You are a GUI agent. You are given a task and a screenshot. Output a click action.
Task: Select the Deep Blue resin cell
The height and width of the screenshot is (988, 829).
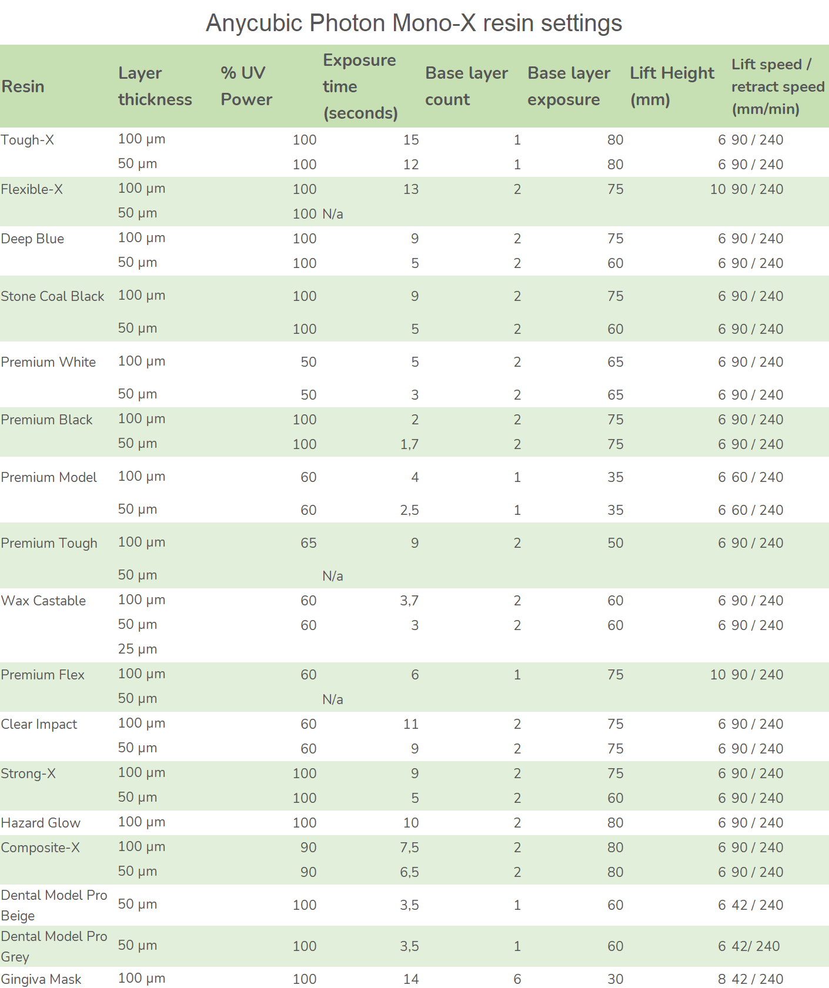tap(32, 239)
